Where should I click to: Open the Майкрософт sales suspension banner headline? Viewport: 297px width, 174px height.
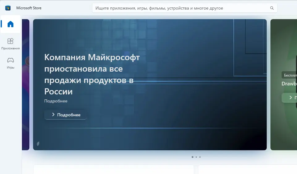(92, 74)
